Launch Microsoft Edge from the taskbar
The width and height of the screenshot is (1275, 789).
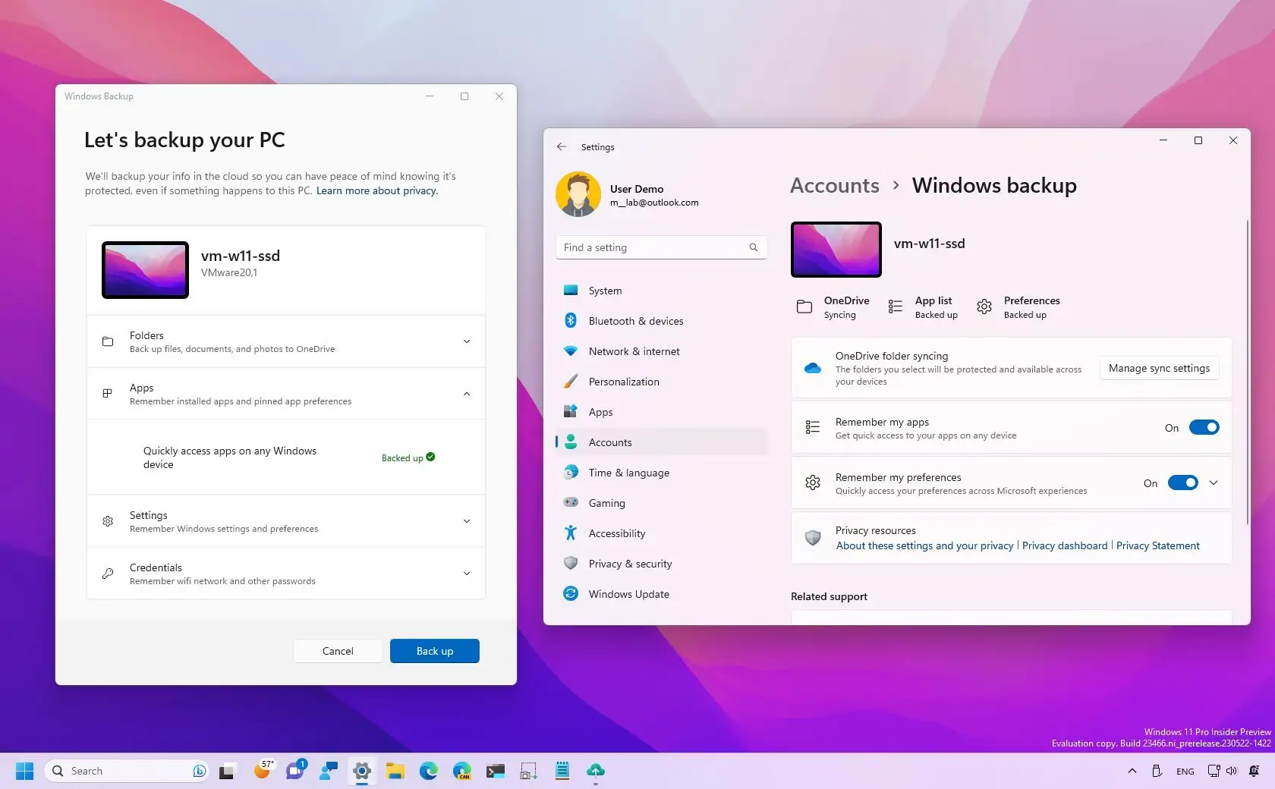429,771
